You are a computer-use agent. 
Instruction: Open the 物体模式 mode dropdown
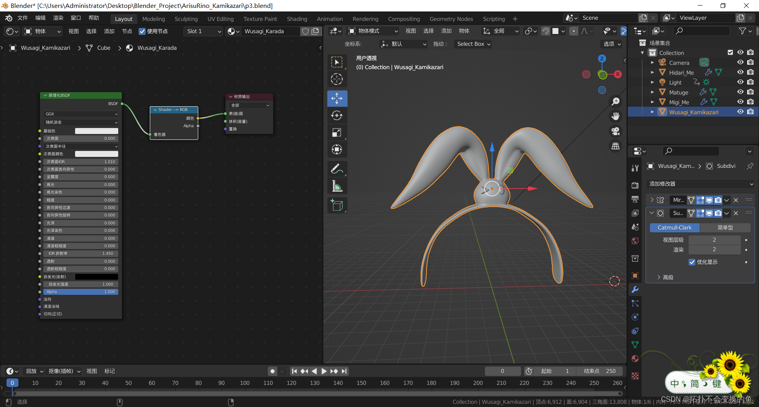[374, 31]
